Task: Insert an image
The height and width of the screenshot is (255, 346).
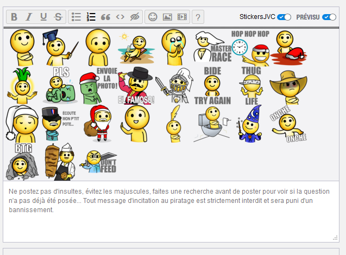Action: click(167, 17)
